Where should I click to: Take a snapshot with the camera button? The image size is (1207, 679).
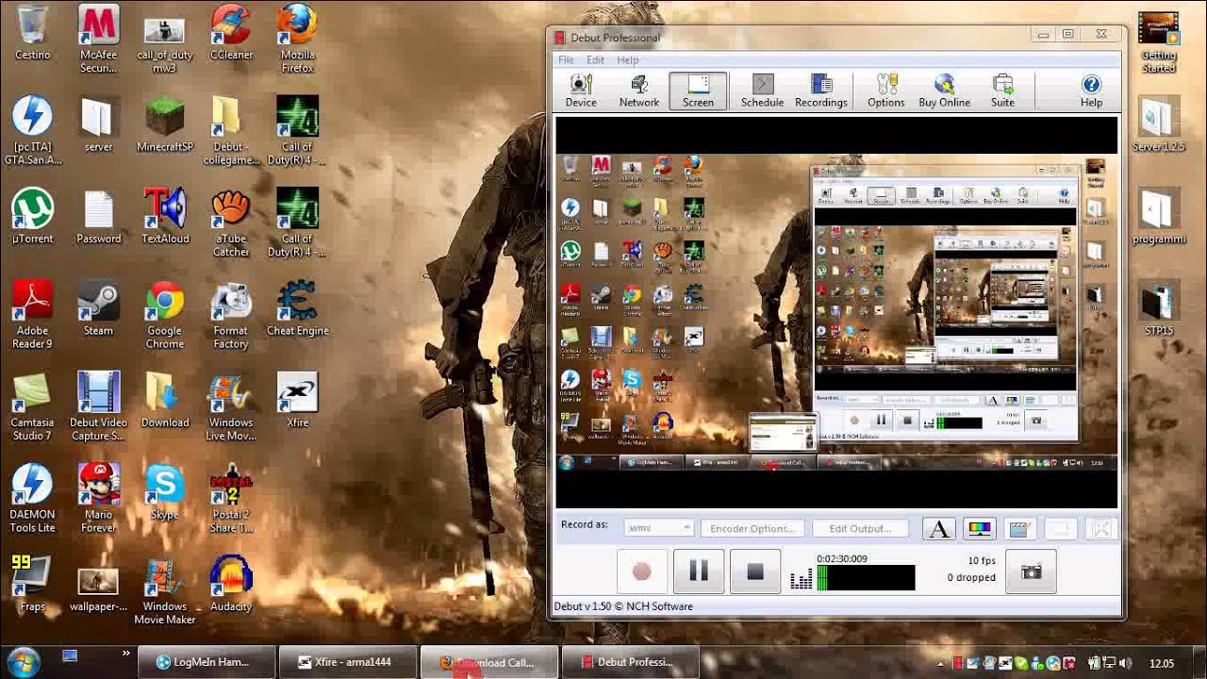tap(1032, 572)
